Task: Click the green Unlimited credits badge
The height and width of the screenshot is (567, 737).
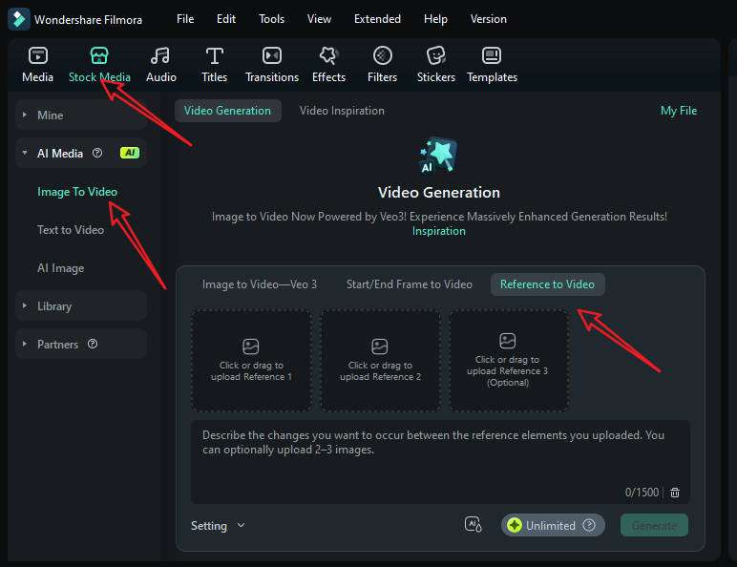Action: (x=515, y=525)
